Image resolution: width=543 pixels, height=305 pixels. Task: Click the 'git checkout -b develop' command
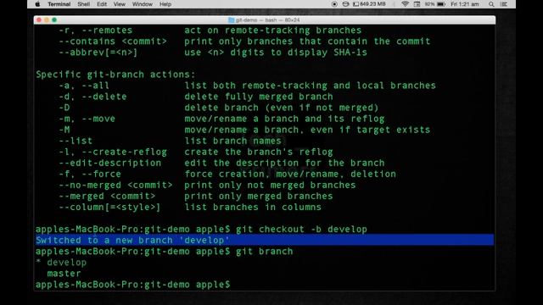[301, 230]
